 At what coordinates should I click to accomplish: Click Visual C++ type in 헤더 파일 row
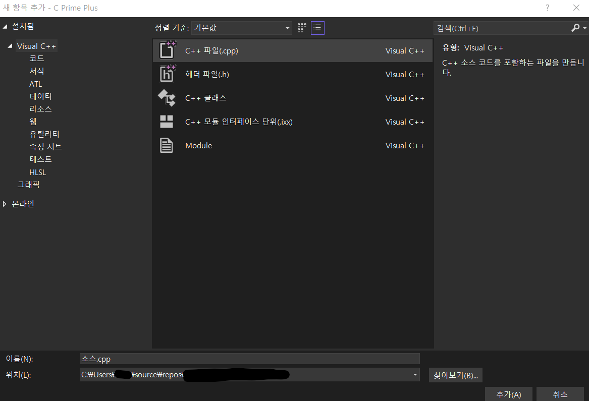click(405, 74)
